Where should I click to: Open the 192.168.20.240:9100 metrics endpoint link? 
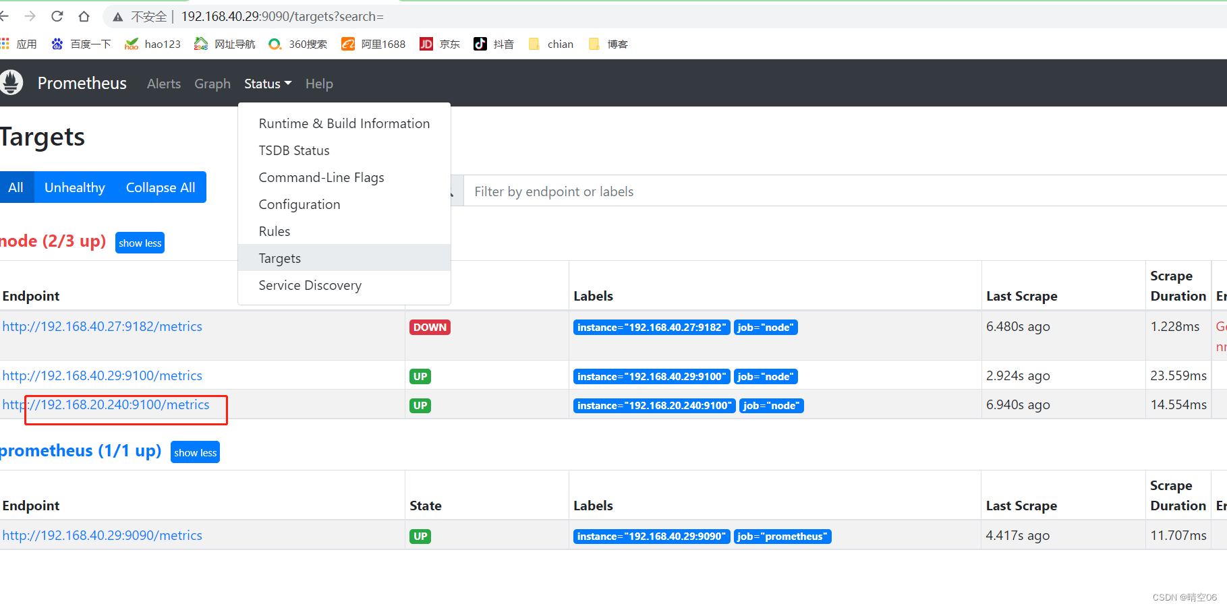coord(105,404)
